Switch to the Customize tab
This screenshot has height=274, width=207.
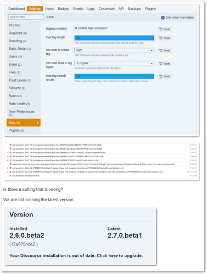[107, 9]
